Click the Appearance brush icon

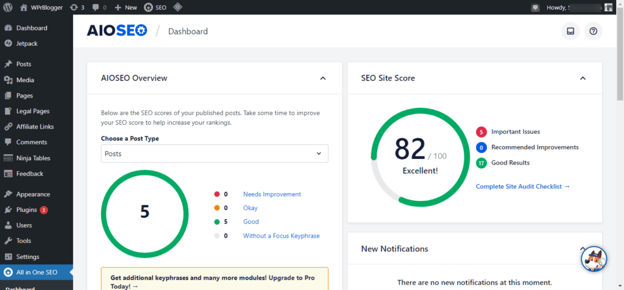(8, 194)
